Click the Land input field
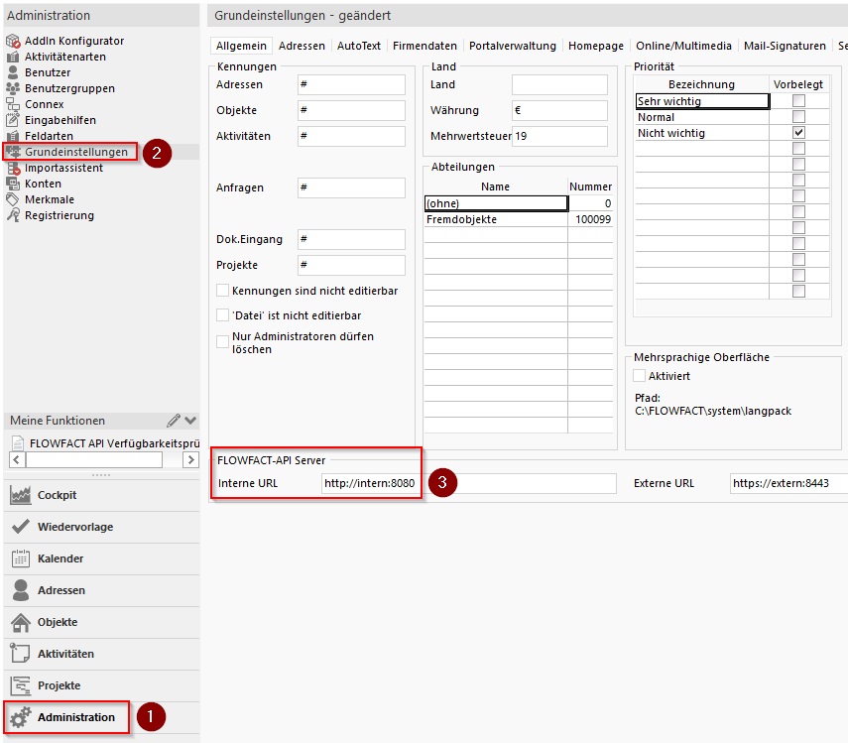Viewport: 848px width, 743px height. coord(559,84)
